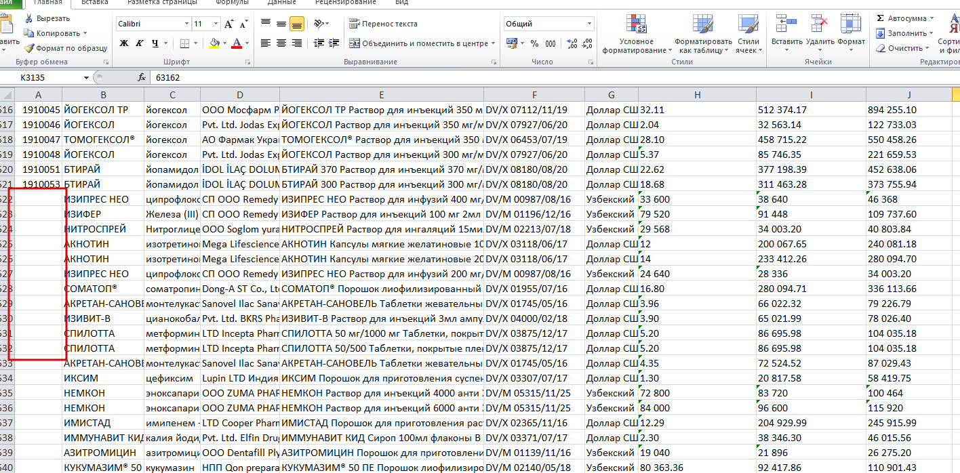This screenshot has width=960, height=473.
Task: Toggle bottom alignment (highlighted)
Action: tap(296, 24)
